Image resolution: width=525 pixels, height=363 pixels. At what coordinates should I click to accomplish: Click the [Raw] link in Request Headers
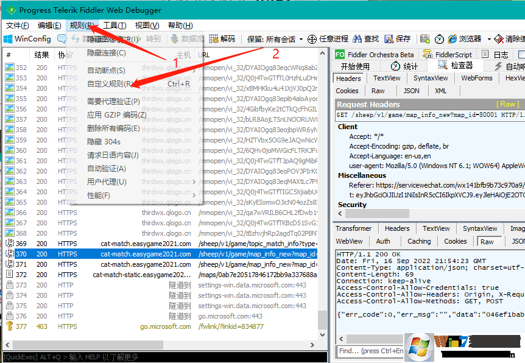507,104
